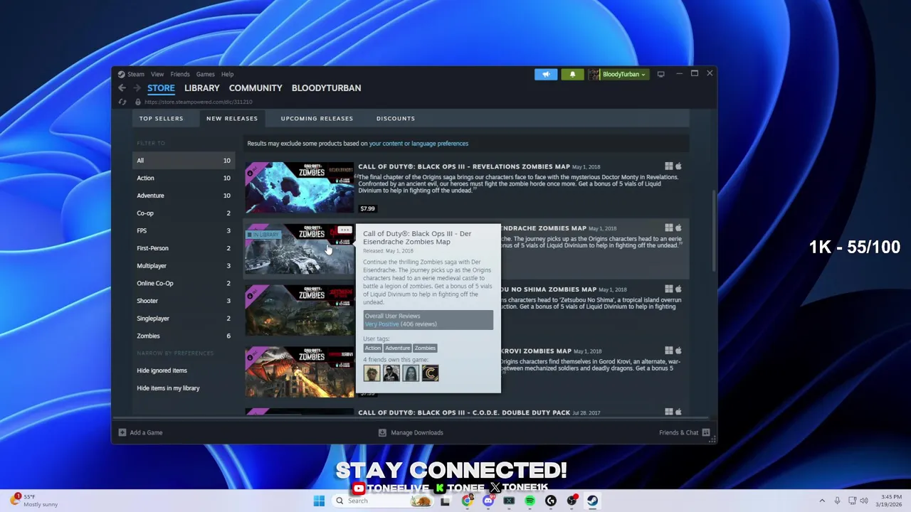Viewport: 911px width, 512px height.
Task: Click the microphone icon in system tray
Action: click(x=837, y=501)
